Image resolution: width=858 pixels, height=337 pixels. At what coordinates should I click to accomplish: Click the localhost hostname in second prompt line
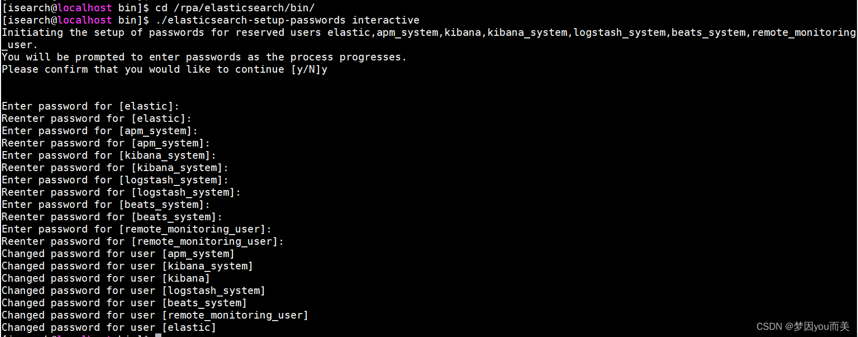coord(85,20)
